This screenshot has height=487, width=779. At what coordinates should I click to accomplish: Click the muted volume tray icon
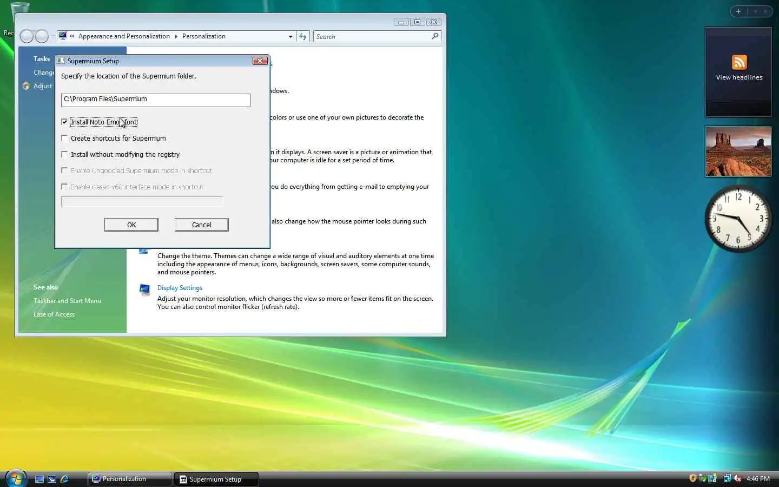coord(737,478)
